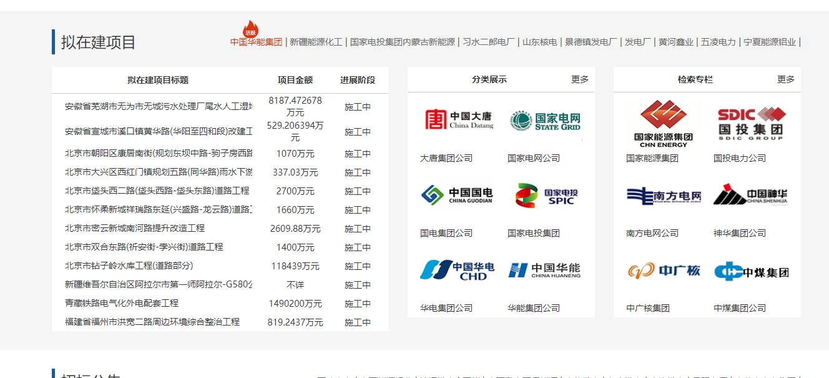Open 北京市大兴区西红门镇规划五路 project

click(159, 172)
